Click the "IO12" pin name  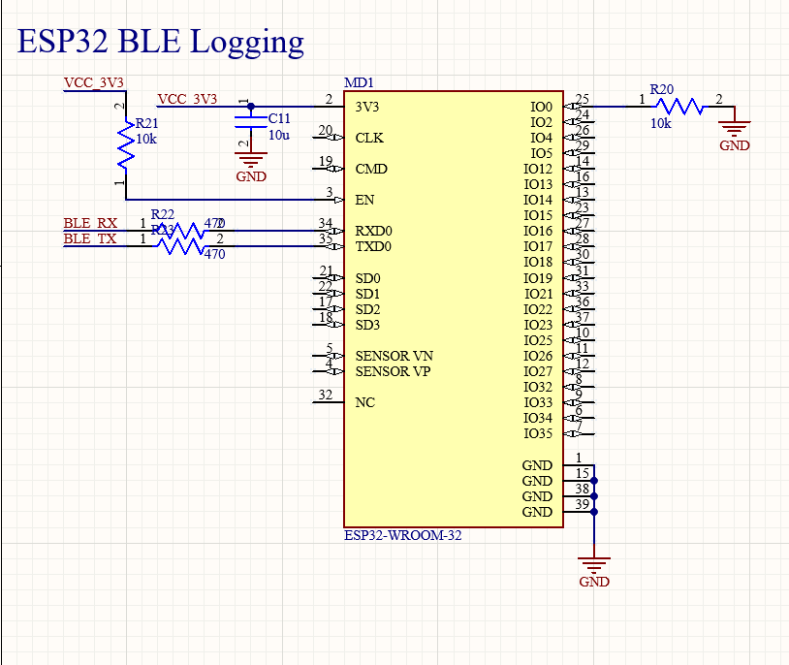point(538,169)
